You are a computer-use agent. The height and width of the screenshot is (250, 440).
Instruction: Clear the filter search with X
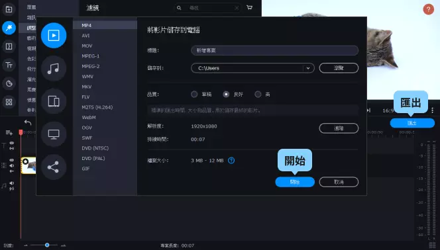click(x=237, y=8)
